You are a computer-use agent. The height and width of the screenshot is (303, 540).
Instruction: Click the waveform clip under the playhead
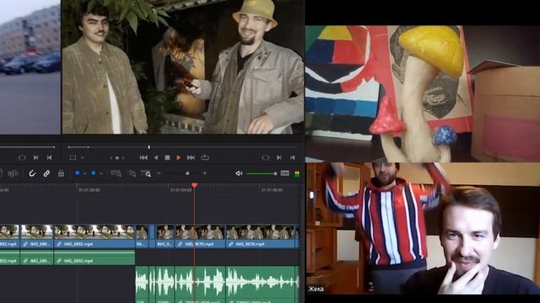[200, 284]
